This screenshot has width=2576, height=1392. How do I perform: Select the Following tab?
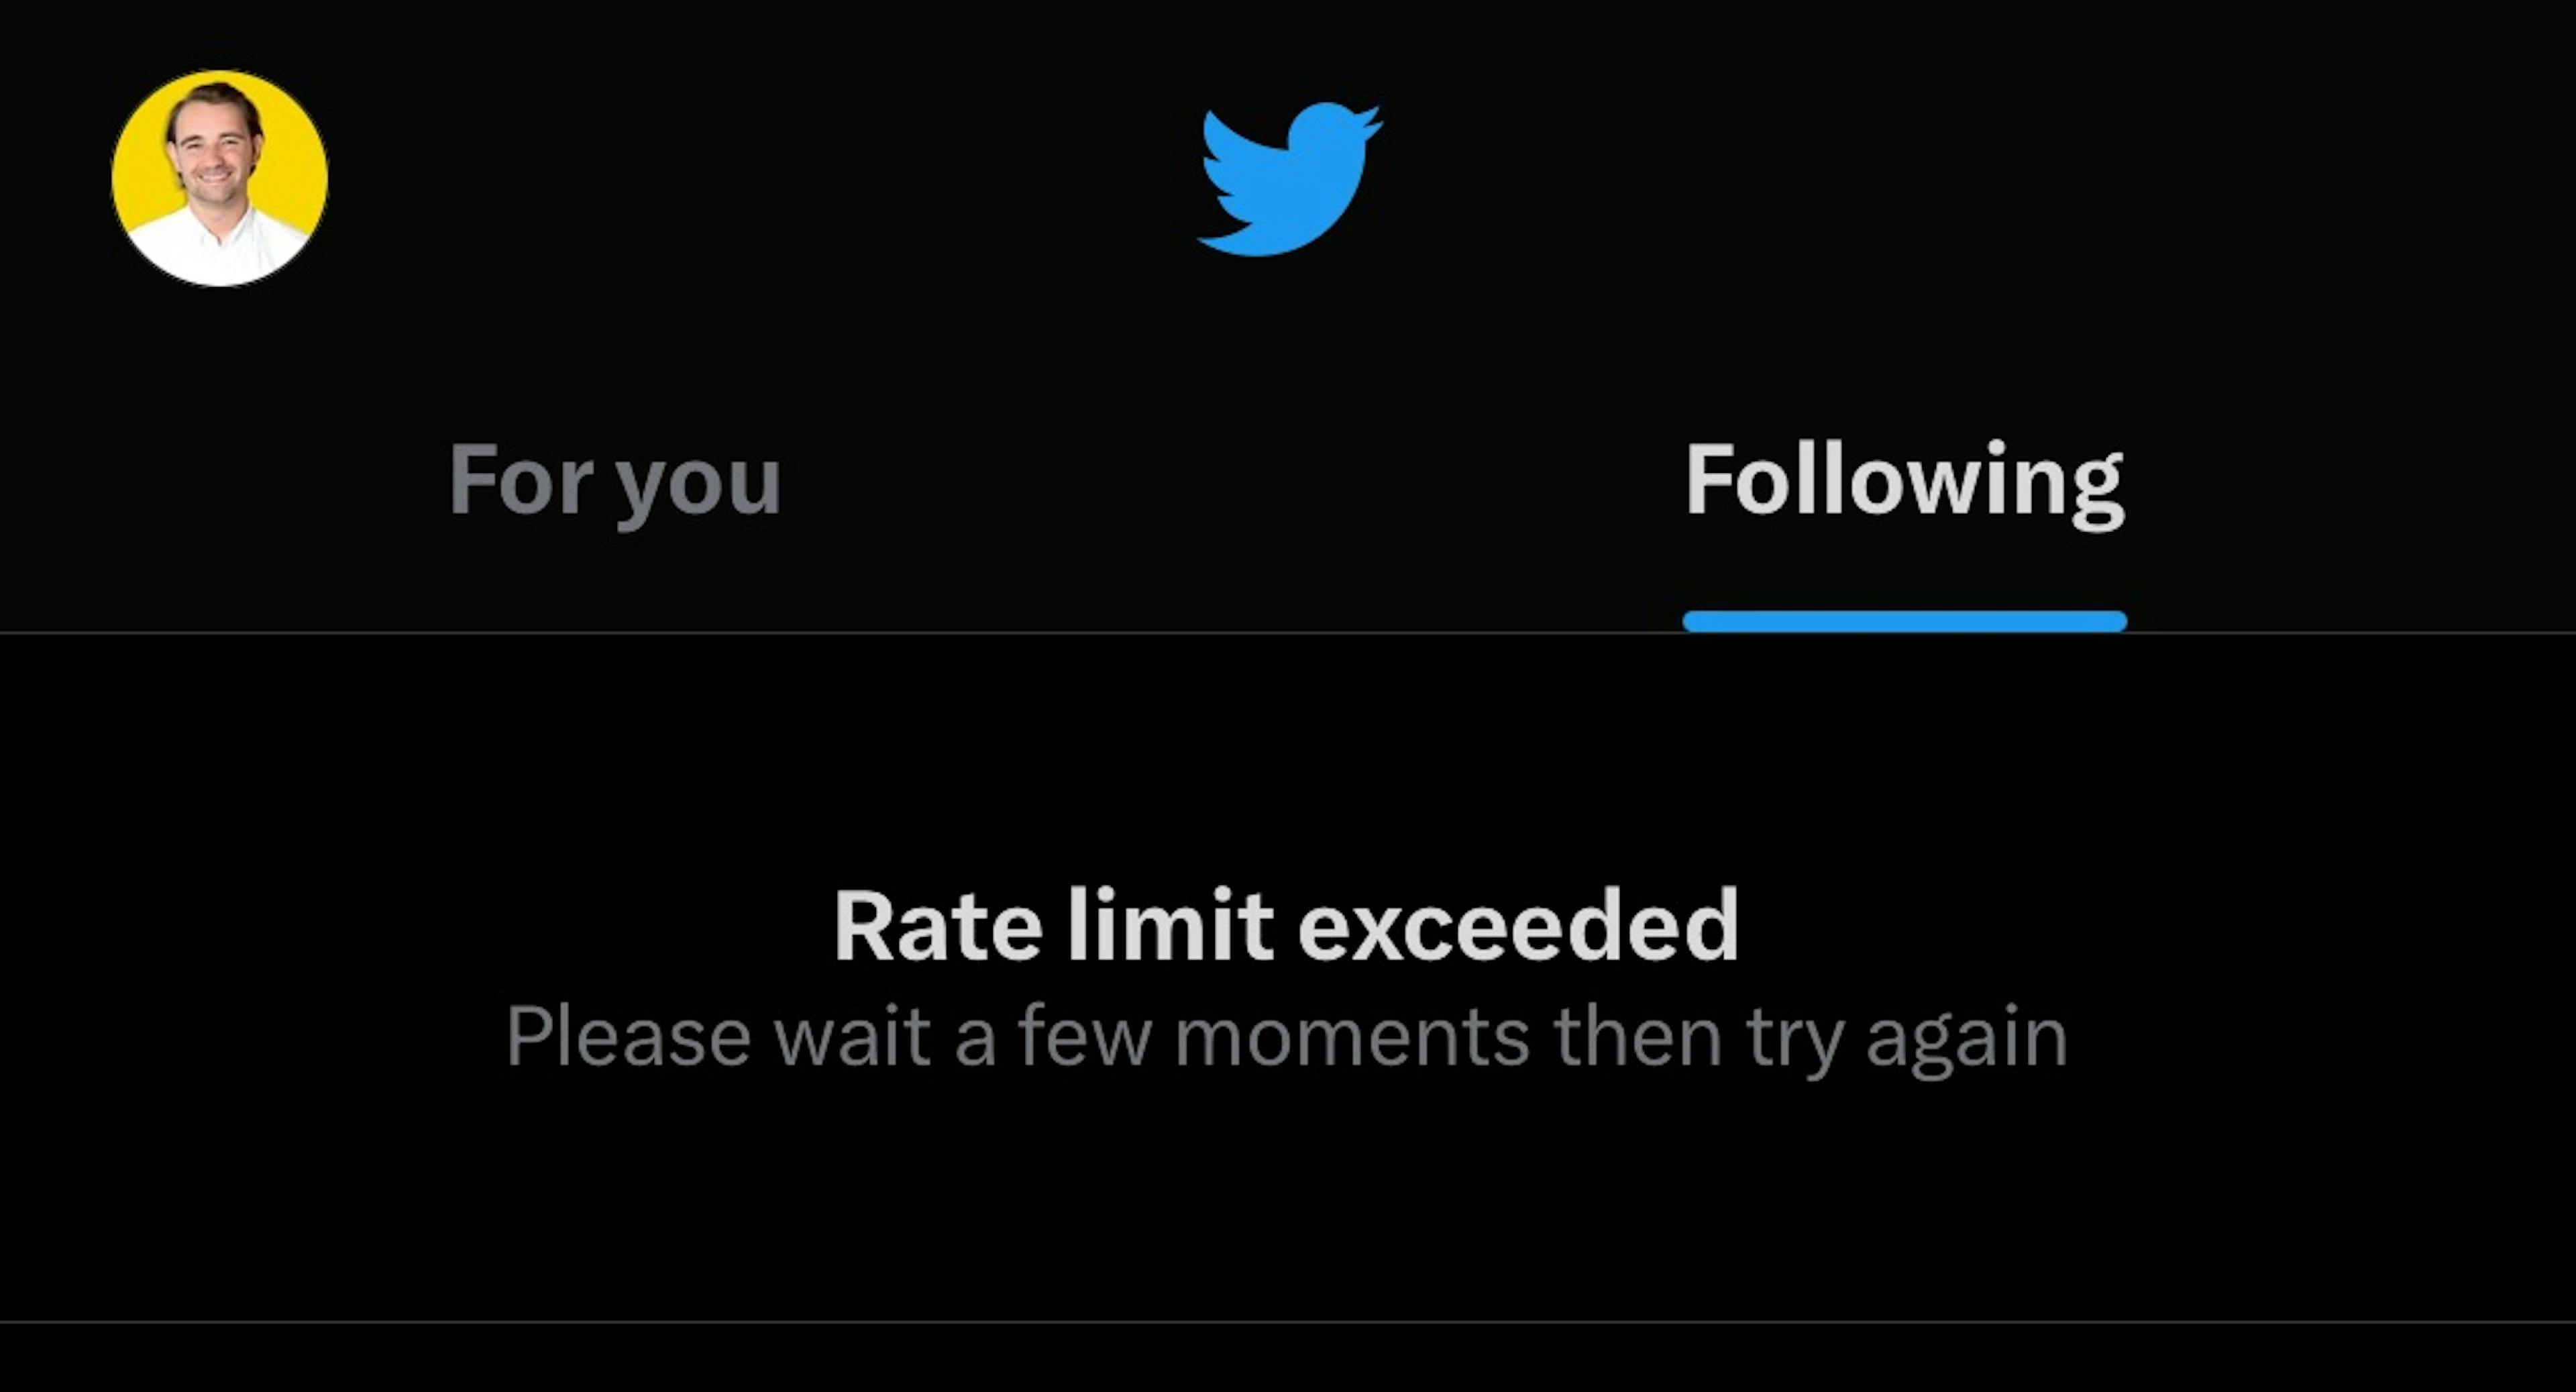point(1904,481)
